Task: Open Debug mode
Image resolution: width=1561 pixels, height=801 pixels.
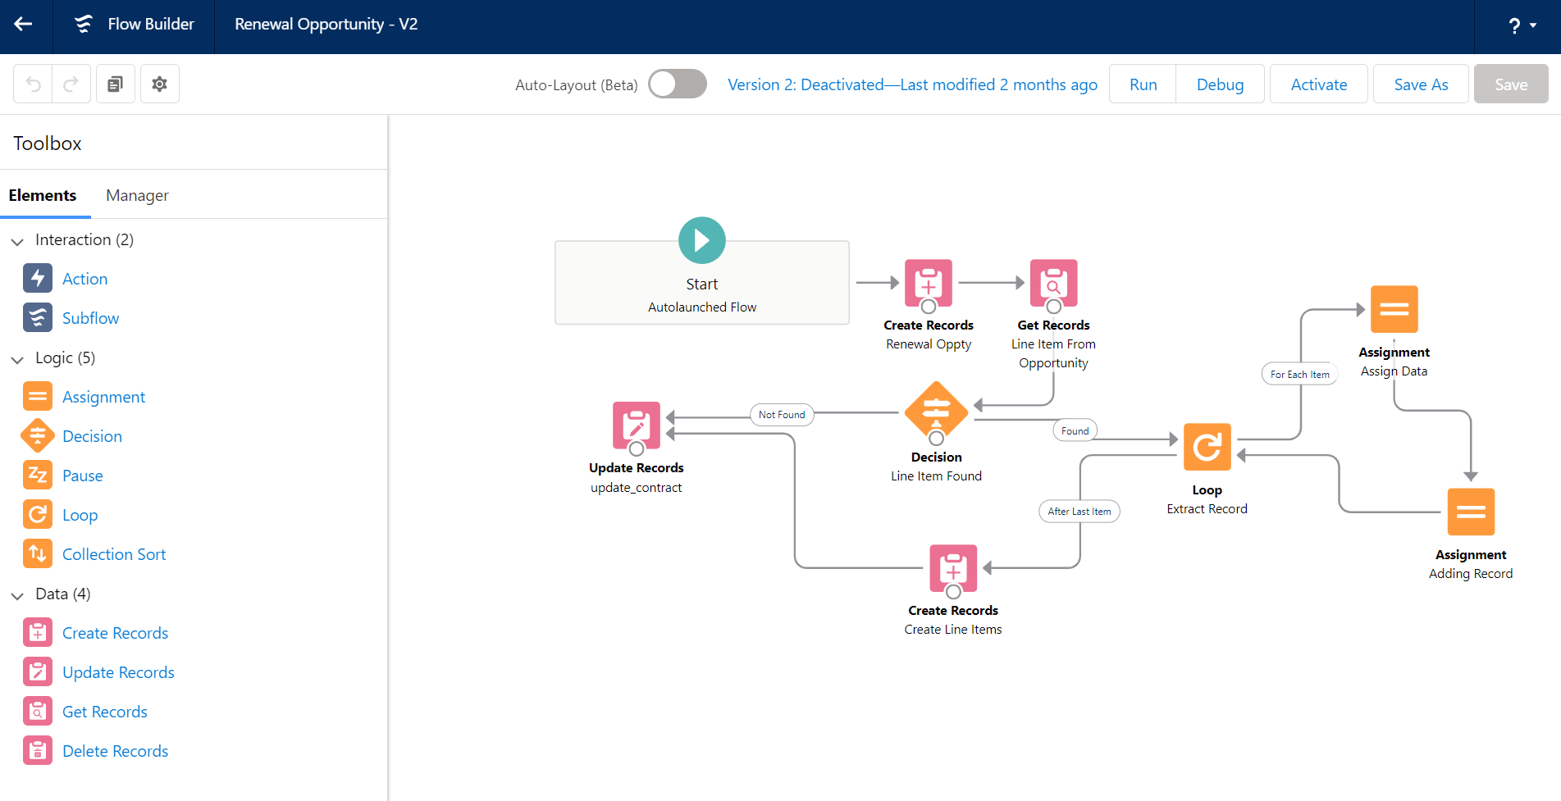Action: [x=1220, y=84]
